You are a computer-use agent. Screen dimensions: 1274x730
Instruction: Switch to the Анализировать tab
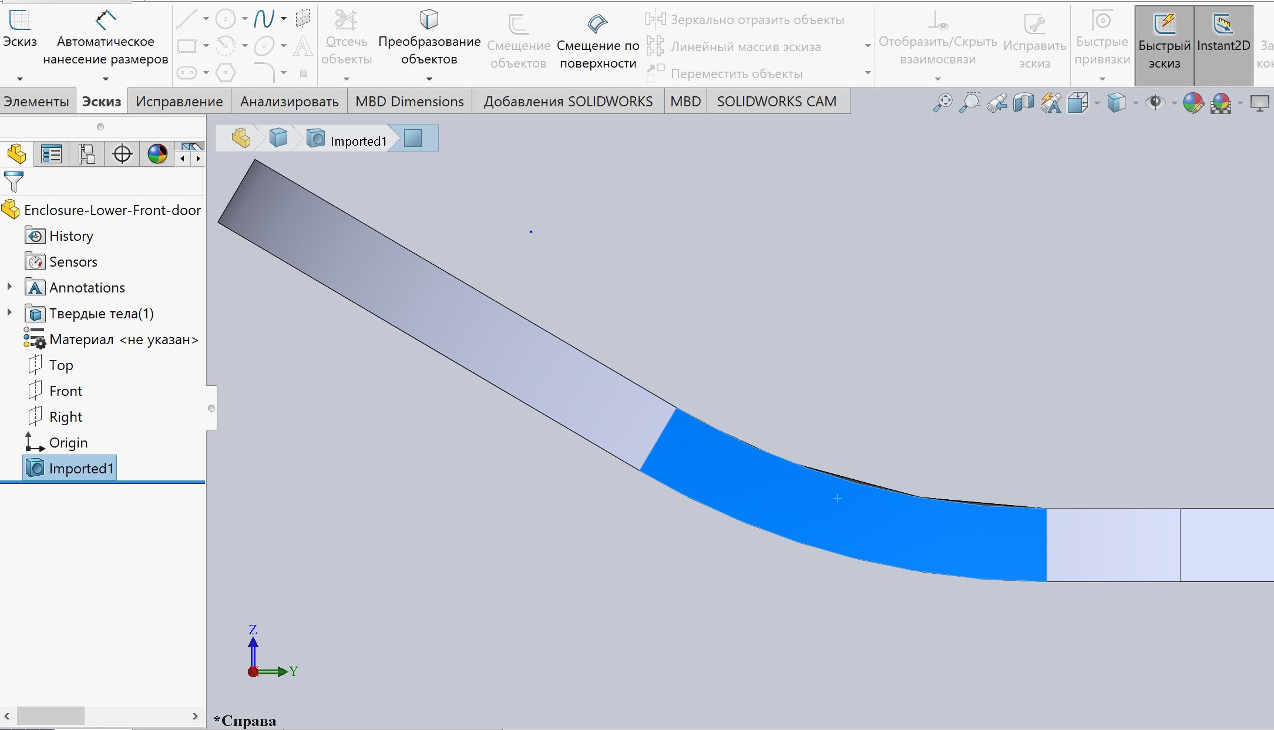pyautogui.click(x=289, y=102)
